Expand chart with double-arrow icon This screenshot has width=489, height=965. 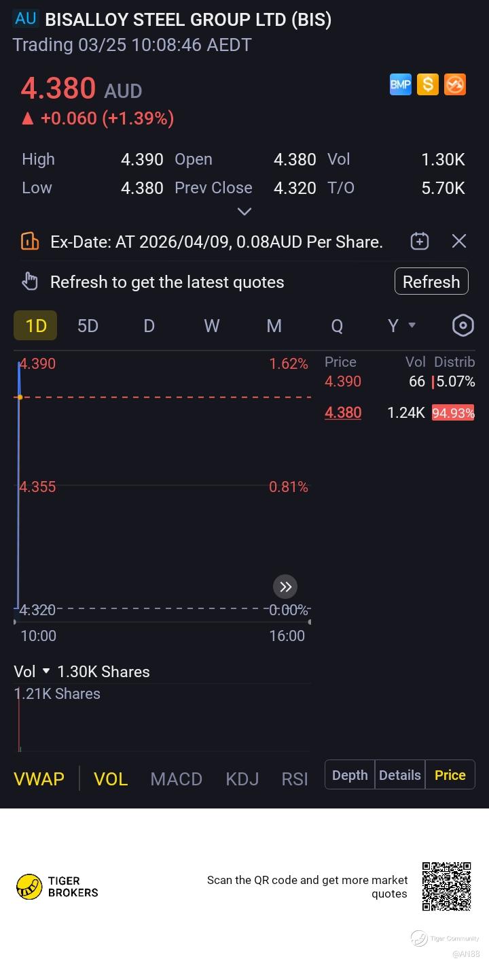pos(285,587)
